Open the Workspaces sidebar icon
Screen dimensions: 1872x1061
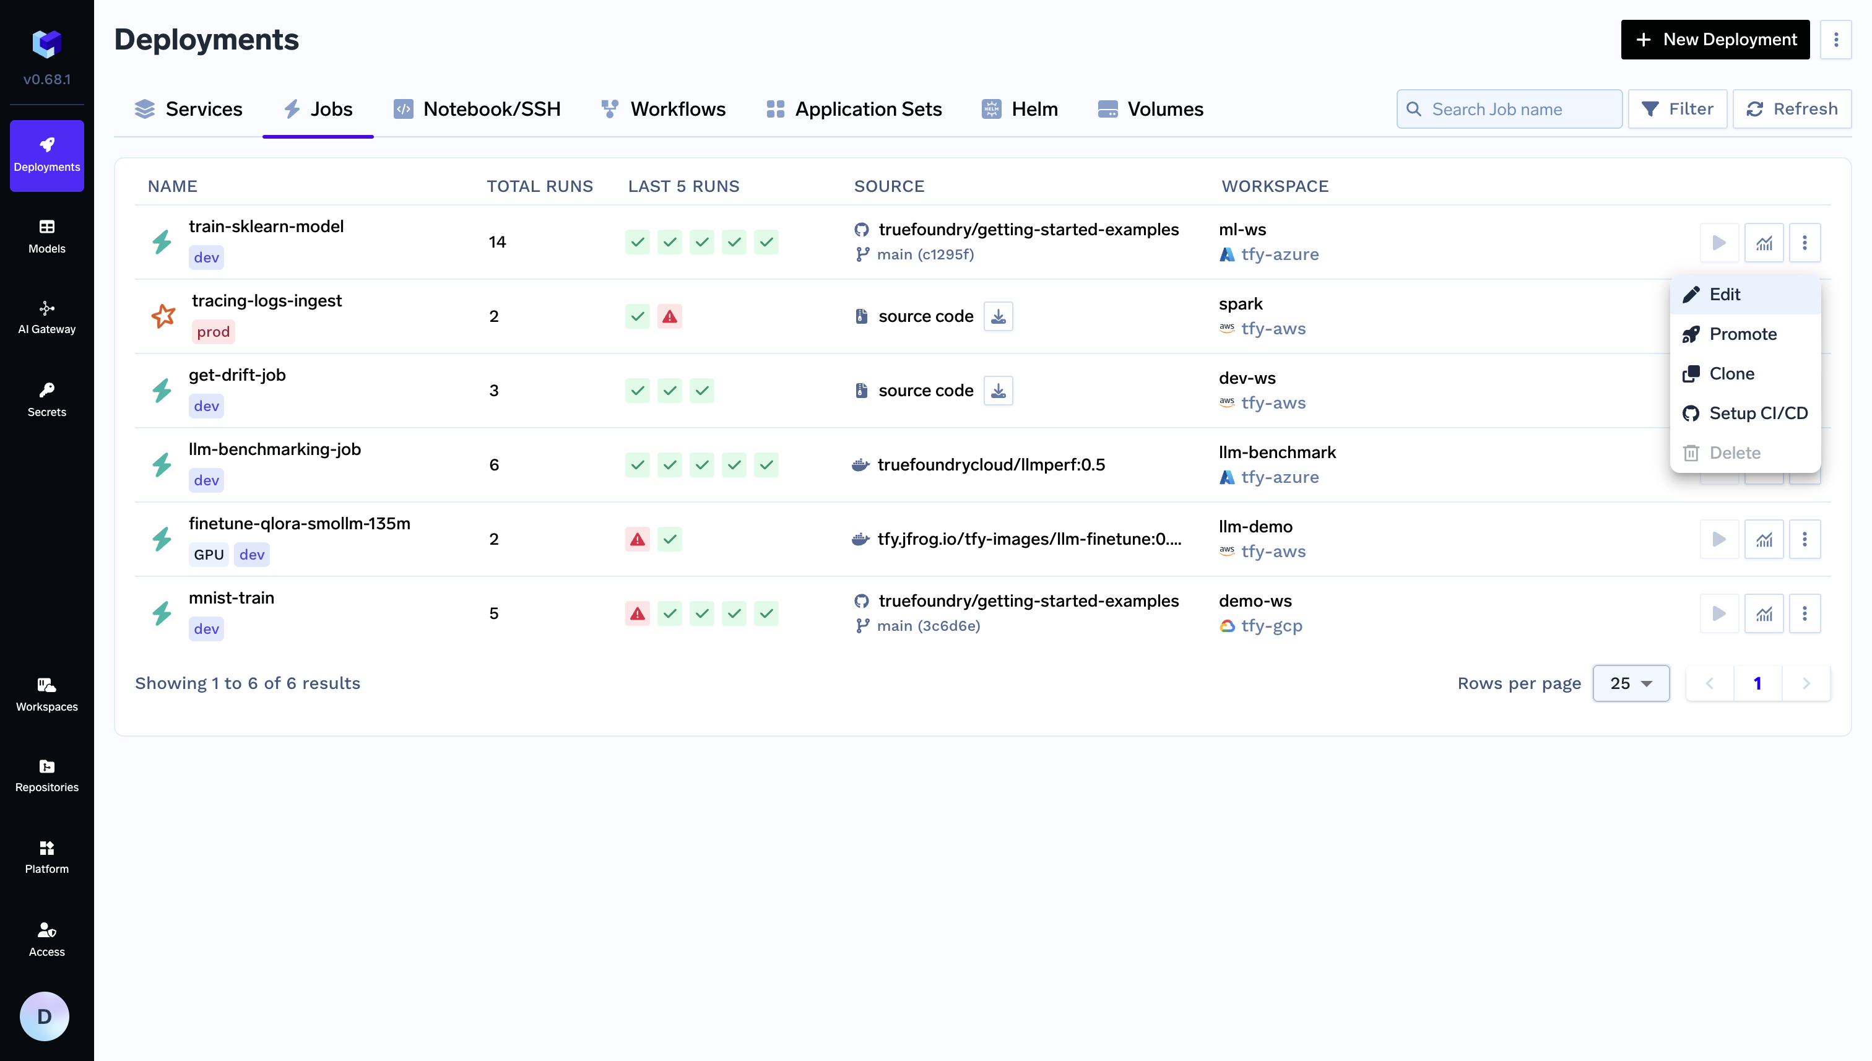point(46,695)
